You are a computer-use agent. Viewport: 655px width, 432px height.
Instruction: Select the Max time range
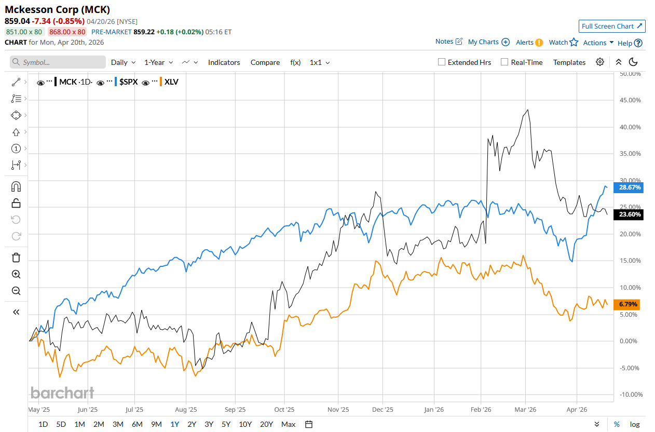click(288, 424)
